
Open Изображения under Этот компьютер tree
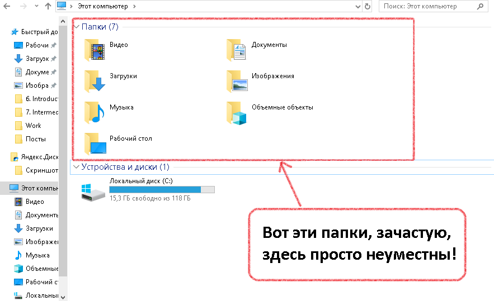[x=36, y=242]
